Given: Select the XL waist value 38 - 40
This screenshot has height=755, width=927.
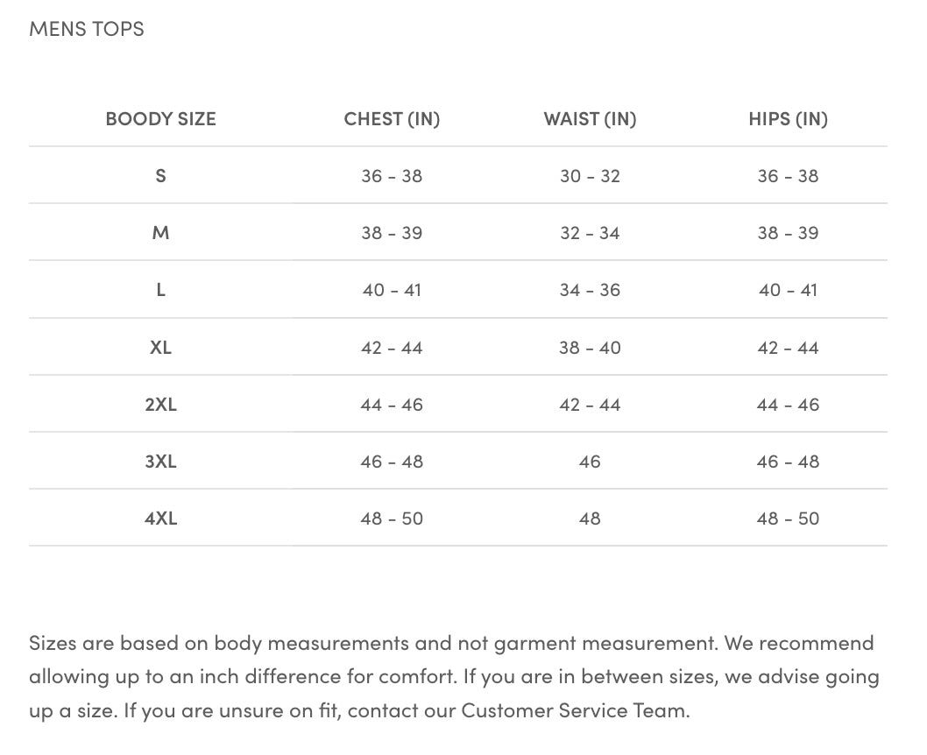Looking at the screenshot, I should click(590, 348).
